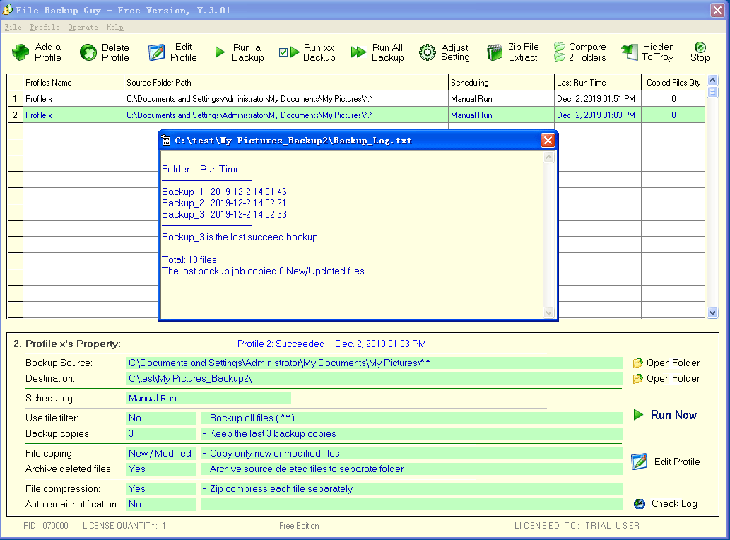Click the Run Now button
The width and height of the screenshot is (730, 540).
665,415
